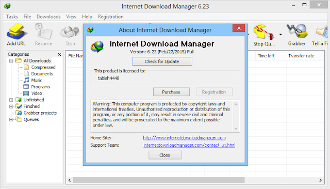Image resolution: width=330 pixels, height=189 pixels.
Task: Click the horizontal scrollbar left arrow
Action: (x=70, y=180)
